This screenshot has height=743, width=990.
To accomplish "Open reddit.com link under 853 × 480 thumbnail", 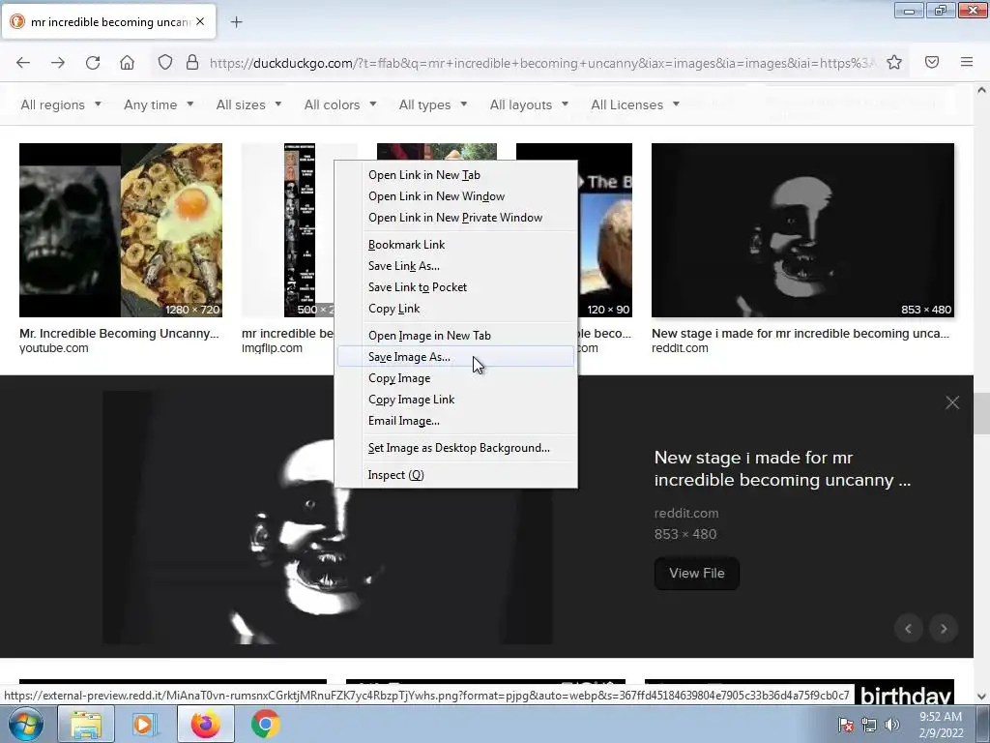I will (x=680, y=348).
